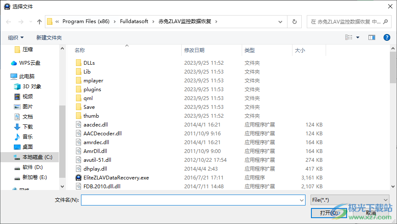This screenshot has height=224, width=397.
Task: Select 此电脑 in navigation pane
Action: coord(22,76)
